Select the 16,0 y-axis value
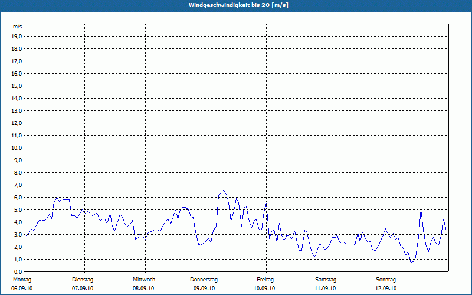Screen dimensions: 472x295 point(17,73)
